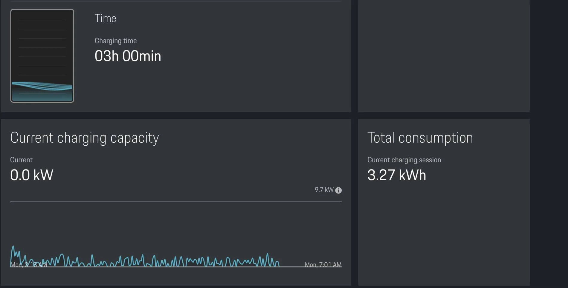Click the info icon beside 9.7 kW
This screenshot has width=568, height=288.
coord(338,190)
